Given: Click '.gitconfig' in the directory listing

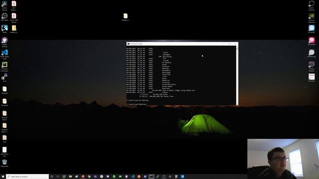Looking at the screenshot, I should click(167, 57).
